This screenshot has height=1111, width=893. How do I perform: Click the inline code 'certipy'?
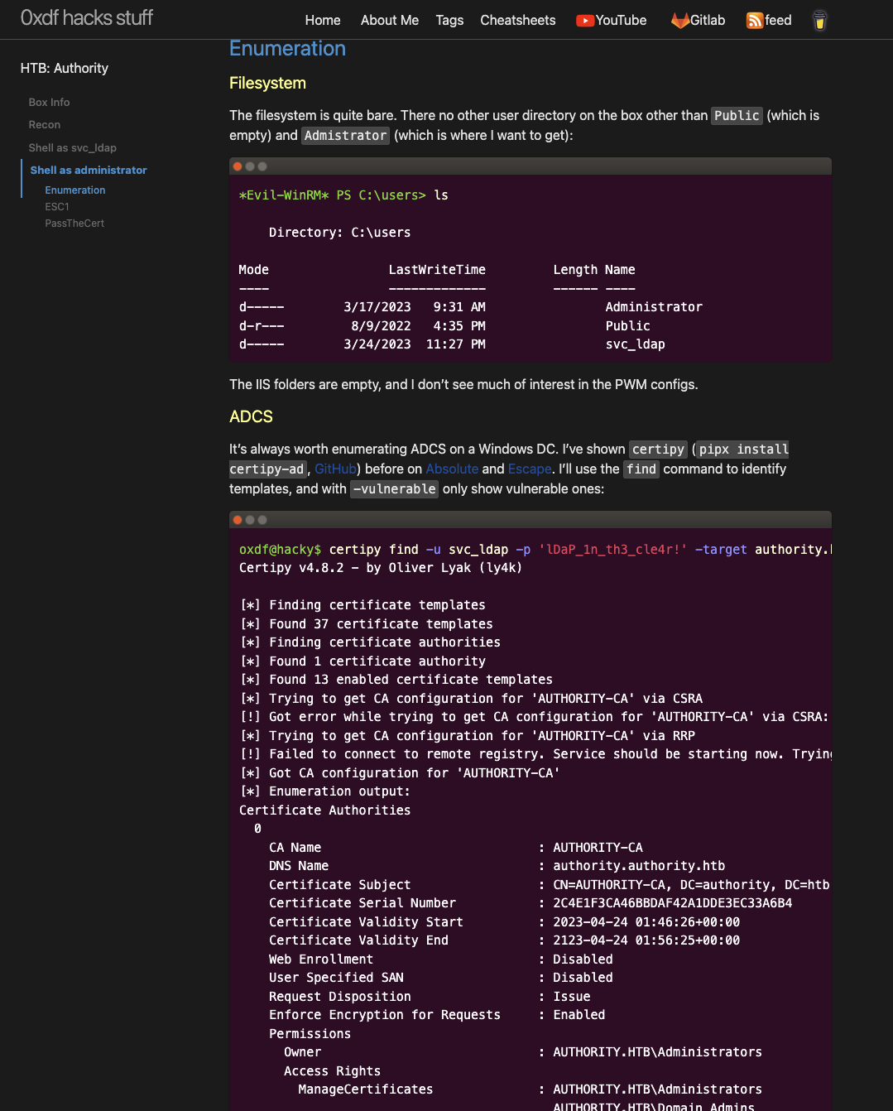[x=659, y=450]
